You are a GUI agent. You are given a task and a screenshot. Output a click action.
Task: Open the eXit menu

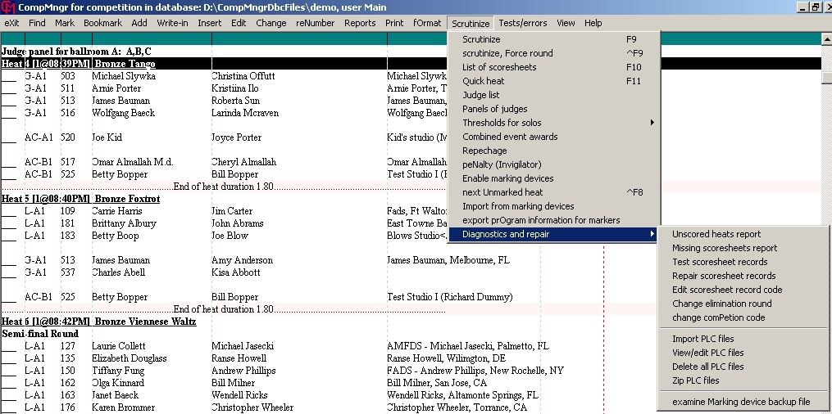tap(11, 23)
